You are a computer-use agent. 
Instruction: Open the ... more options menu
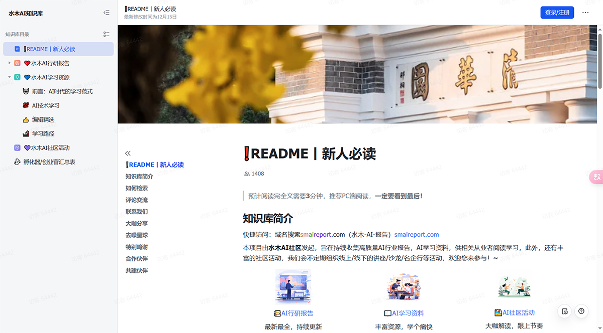pyautogui.click(x=585, y=13)
